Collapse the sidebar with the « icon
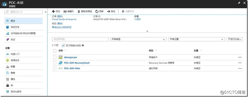This screenshot has height=97, width=248. [x=45, y=12]
